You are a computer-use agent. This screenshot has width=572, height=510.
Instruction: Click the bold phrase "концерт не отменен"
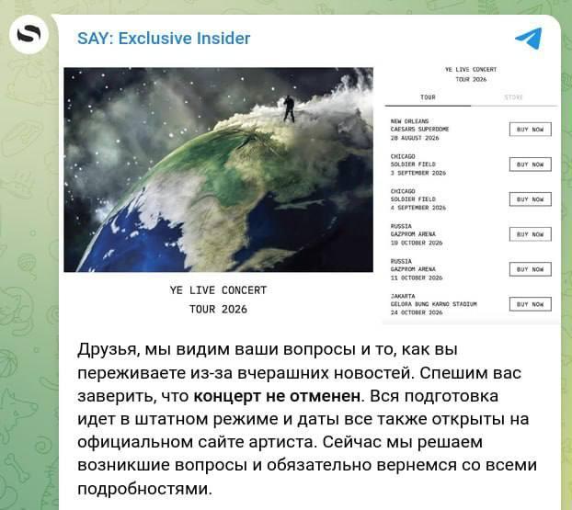[277, 396]
